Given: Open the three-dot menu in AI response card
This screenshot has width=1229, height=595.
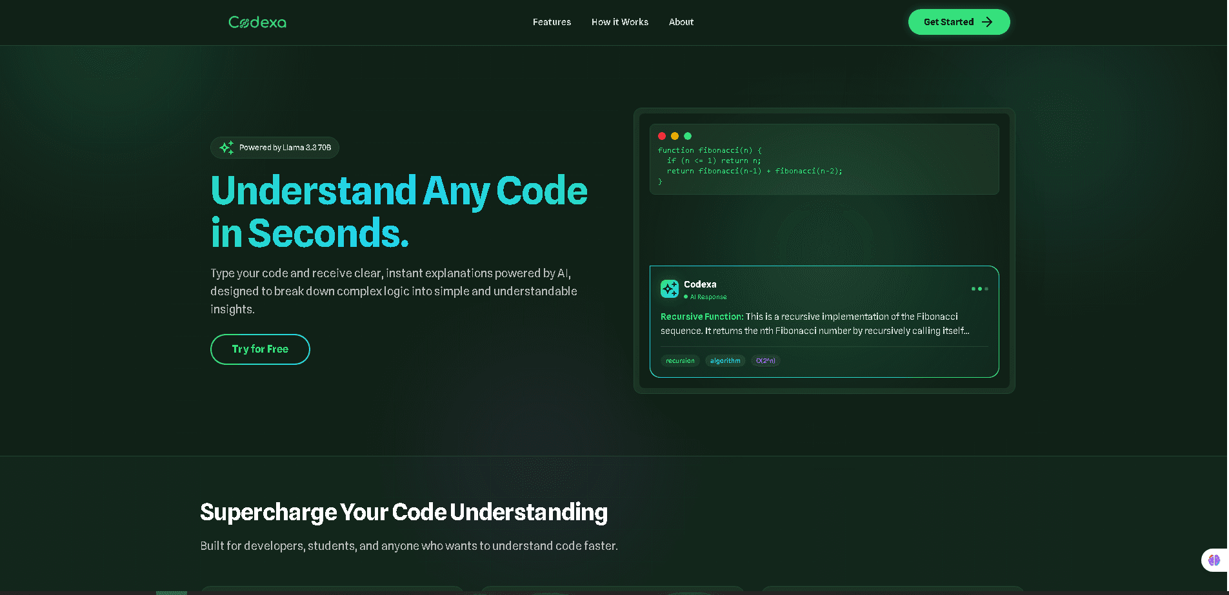Looking at the screenshot, I should pyautogui.click(x=979, y=289).
